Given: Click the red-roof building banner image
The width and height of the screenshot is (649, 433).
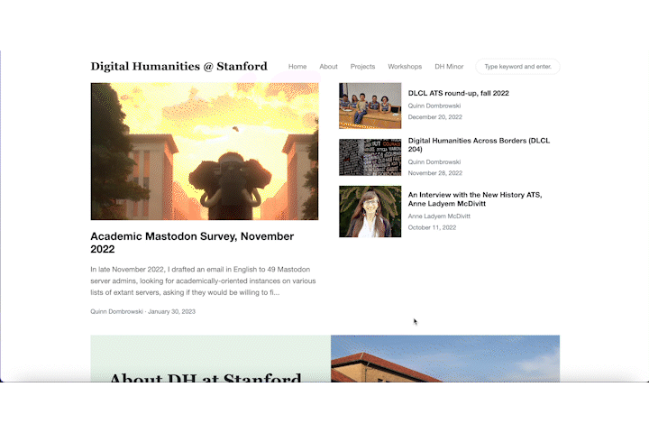Looking at the screenshot, I should click(445, 358).
